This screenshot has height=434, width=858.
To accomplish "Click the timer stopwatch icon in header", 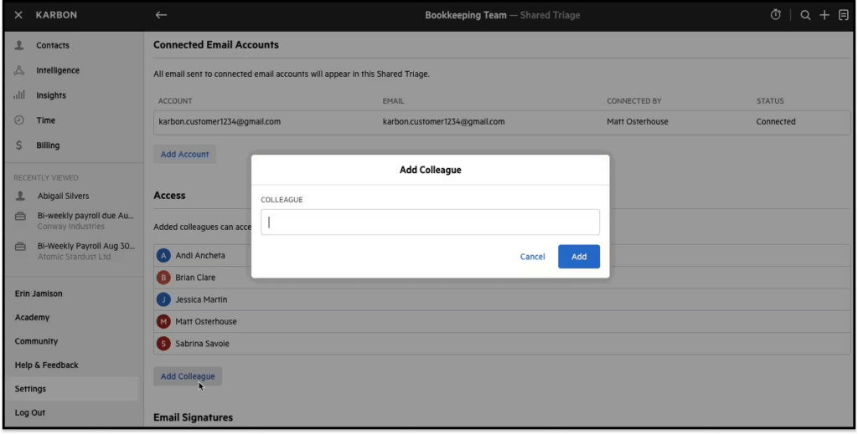I will click(x=775, y=15).
